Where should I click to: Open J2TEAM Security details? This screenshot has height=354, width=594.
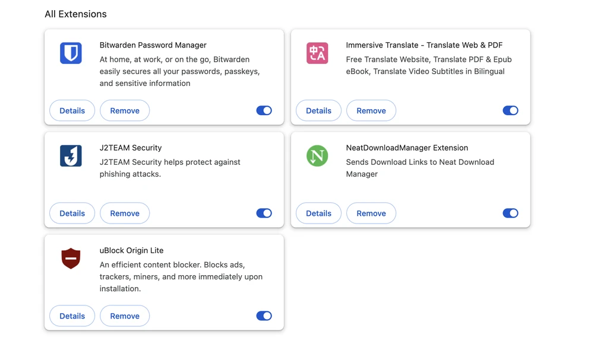[72, 213]
